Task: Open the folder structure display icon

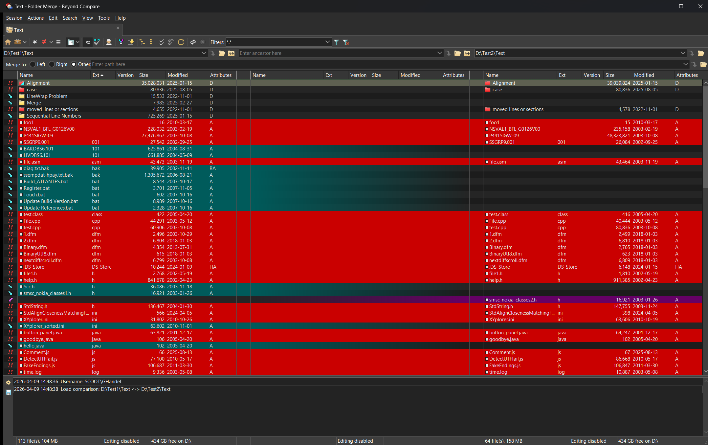Action: 70,42
